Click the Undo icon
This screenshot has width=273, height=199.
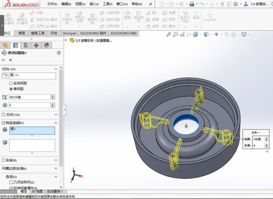coord(202,4)
